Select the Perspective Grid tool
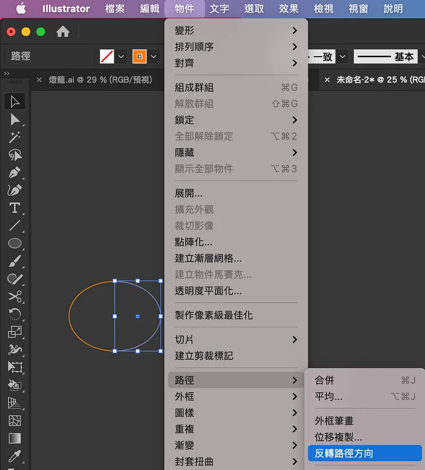Viewport: 425px width, 470px height. (x=15, y=403)
